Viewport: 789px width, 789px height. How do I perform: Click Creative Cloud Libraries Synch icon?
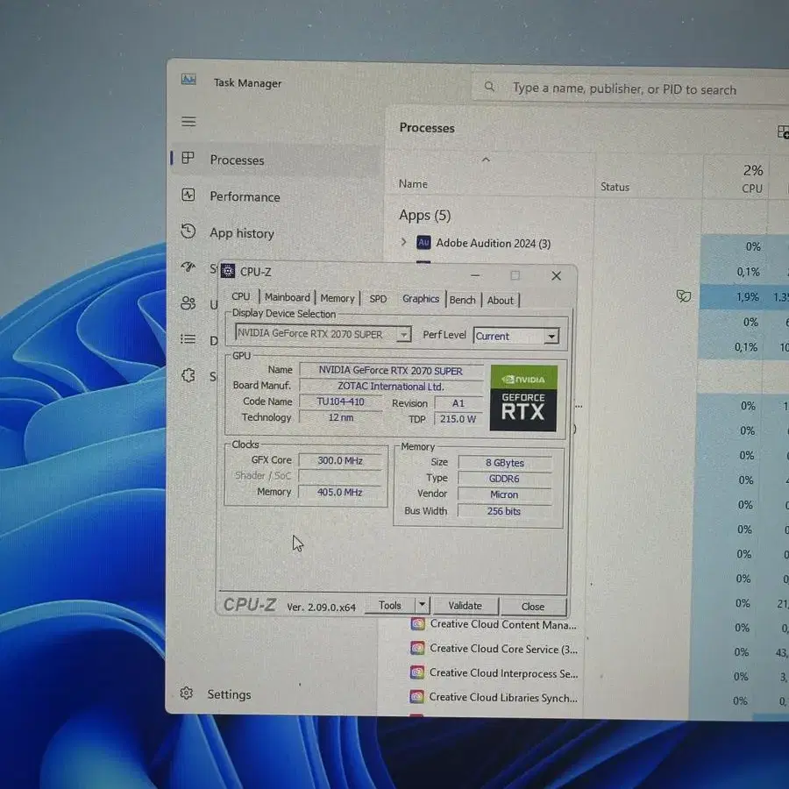(x=416, y=697)
